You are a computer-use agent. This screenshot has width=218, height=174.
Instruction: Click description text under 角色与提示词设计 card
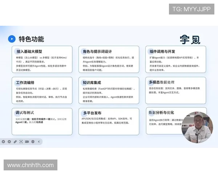(108, 64)
